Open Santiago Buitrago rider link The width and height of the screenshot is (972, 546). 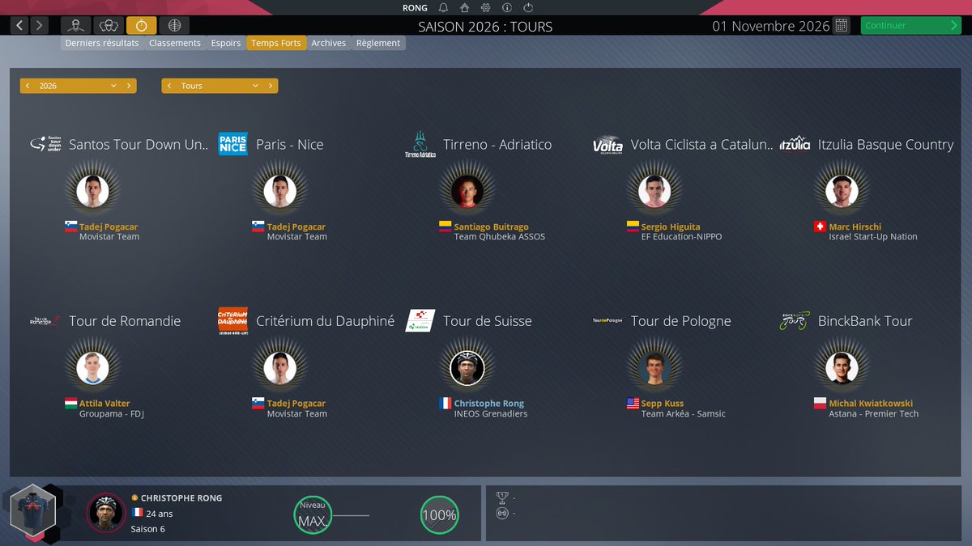pos(492,227)
